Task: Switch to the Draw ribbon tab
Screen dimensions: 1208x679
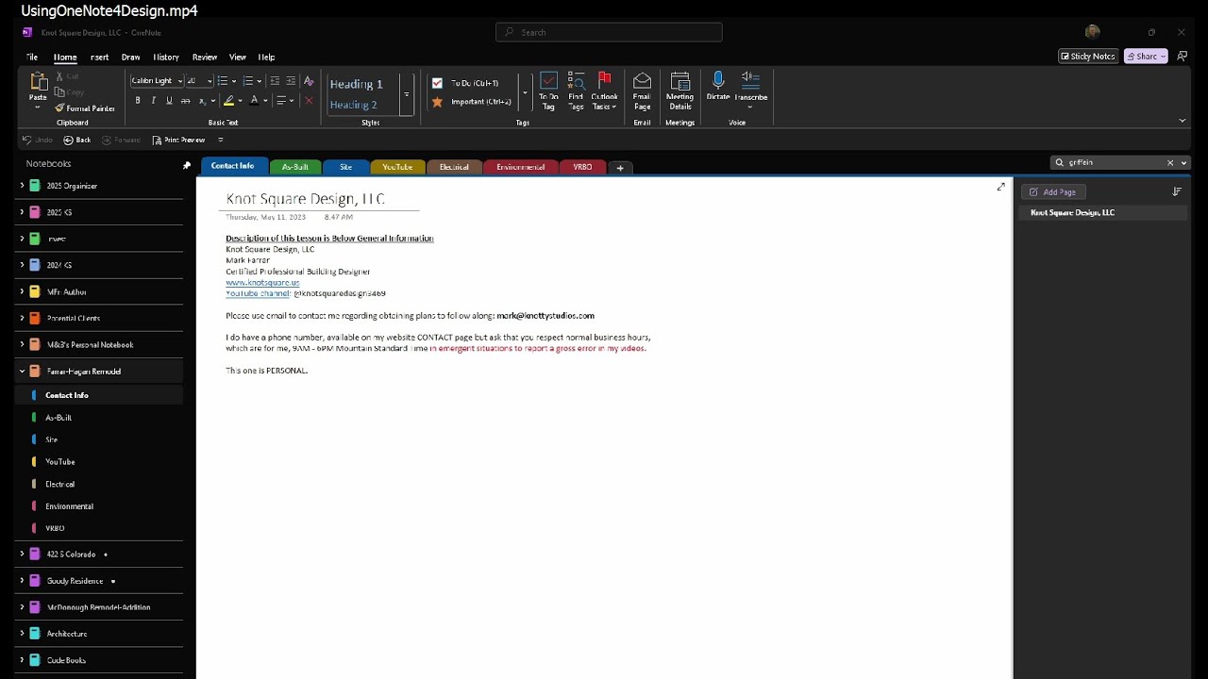Action: point(130,58)
